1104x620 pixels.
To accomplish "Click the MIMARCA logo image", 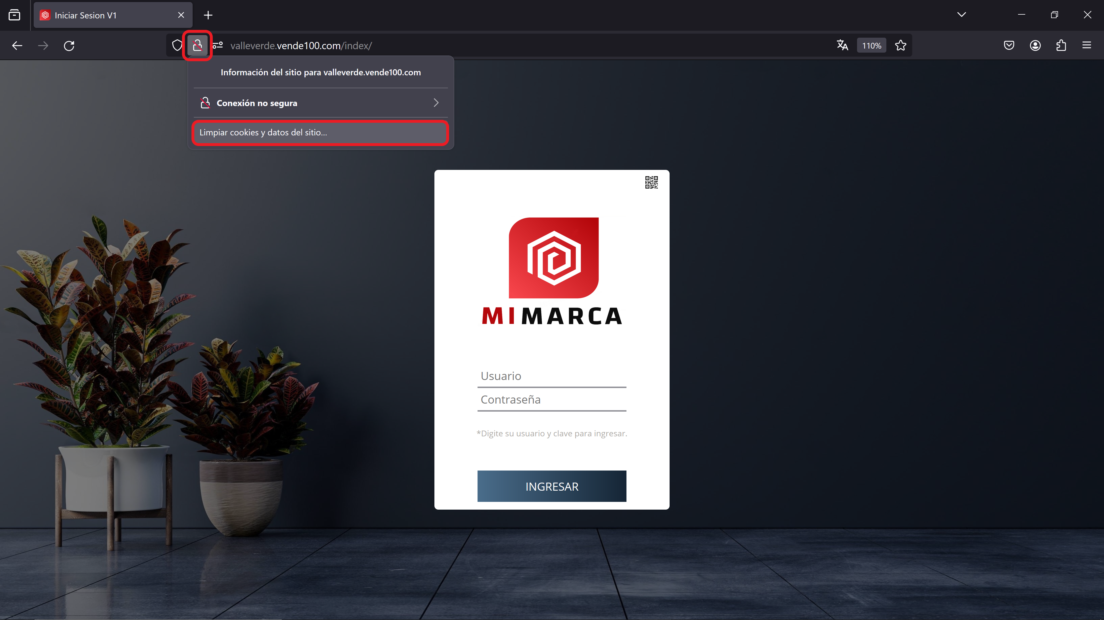I will point(552,271).
